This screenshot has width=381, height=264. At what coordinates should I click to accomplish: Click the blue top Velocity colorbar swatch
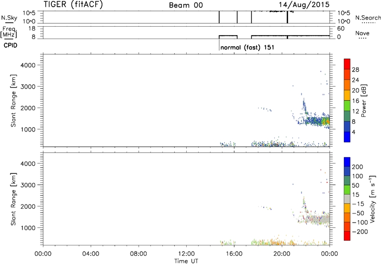347,162
